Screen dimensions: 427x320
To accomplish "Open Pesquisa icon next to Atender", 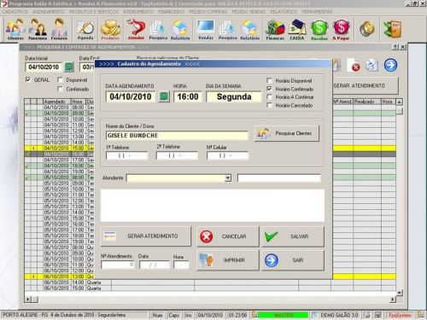I will pyautogui.click(x=158, y=29).
